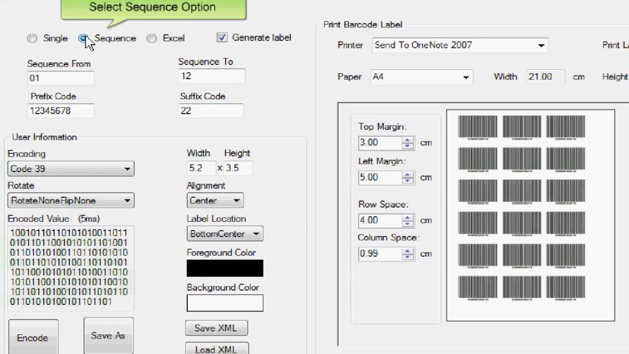Open the Rotate dropdown
The image size is (629, 354).
pos(71,200)
